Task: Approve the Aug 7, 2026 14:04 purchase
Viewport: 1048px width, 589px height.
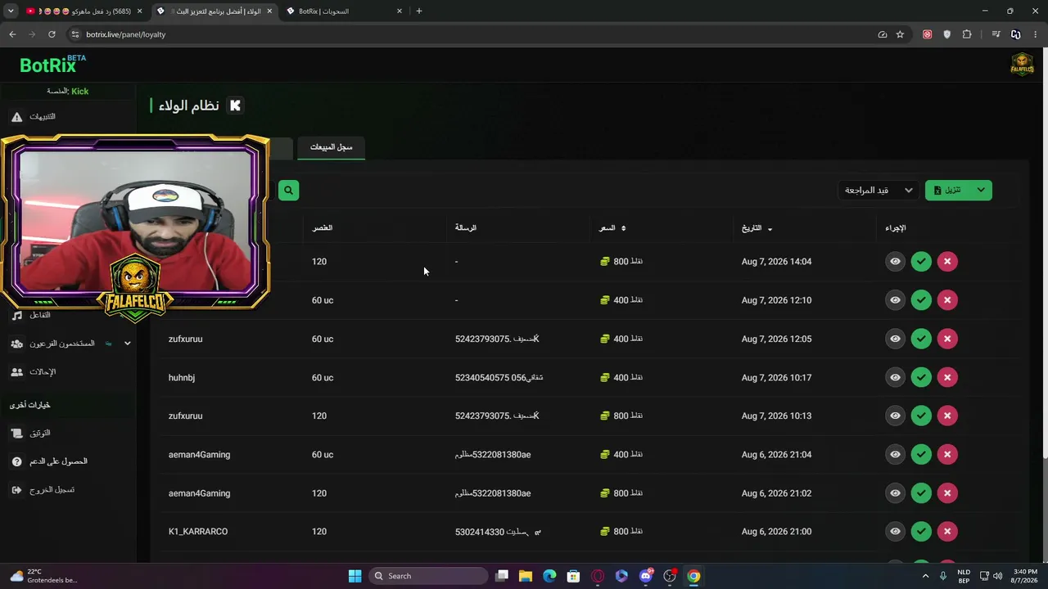Action: [x=921, y=262]
